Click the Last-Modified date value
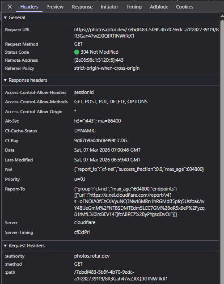 point(107,160)
